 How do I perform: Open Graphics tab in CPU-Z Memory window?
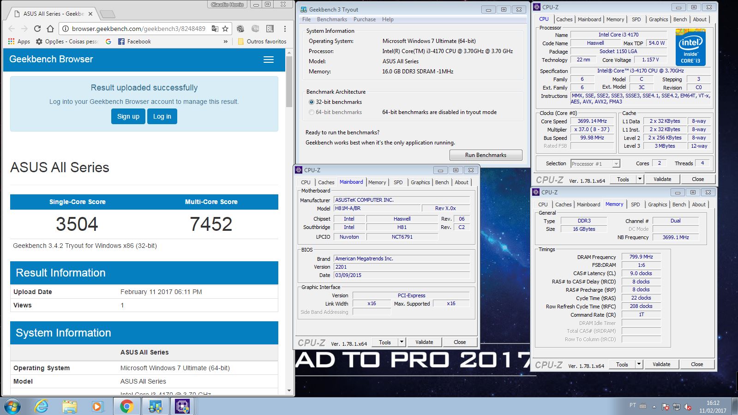click(x=657, y=204)
